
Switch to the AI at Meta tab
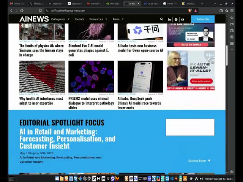[151, 3]
